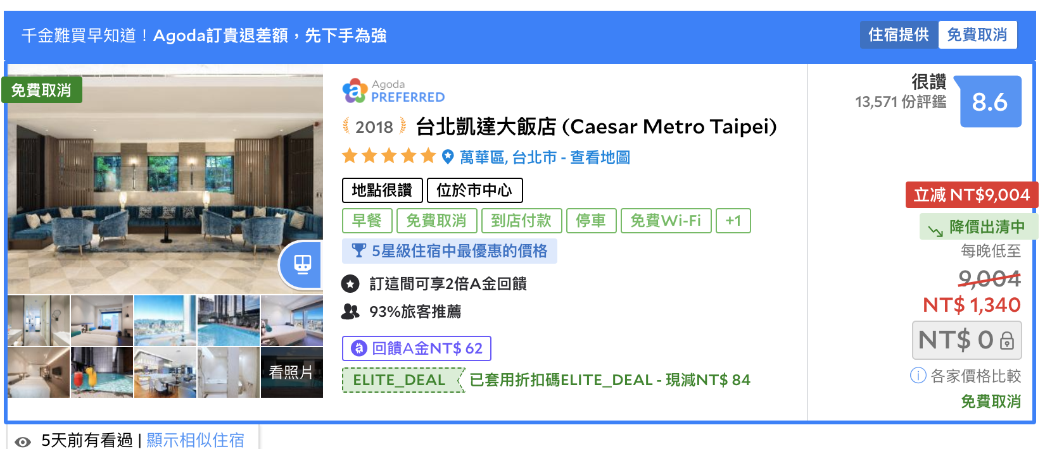Image resolution: width=1045 pixels, height=449 pixels.
Task: Click the 立減 NT$9,004 discount badge
Action: 972,195
